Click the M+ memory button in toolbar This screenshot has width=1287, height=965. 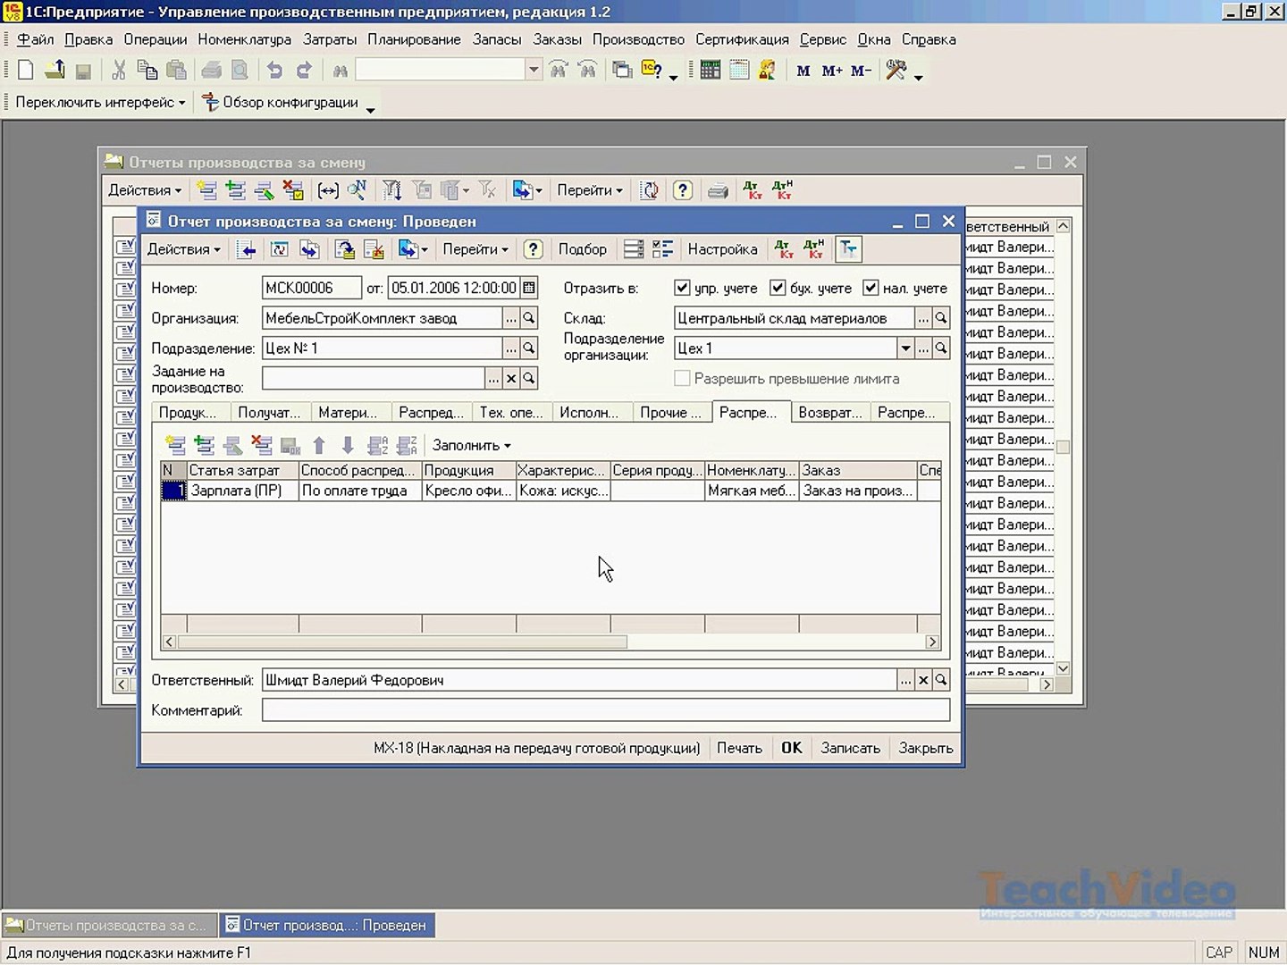coord(832,71)
